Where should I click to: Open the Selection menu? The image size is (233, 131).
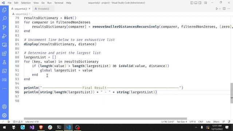pos(26,3)
